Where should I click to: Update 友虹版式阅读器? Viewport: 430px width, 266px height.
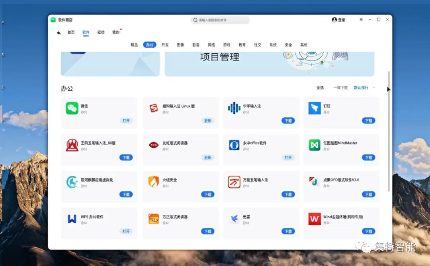pos(207,157)
